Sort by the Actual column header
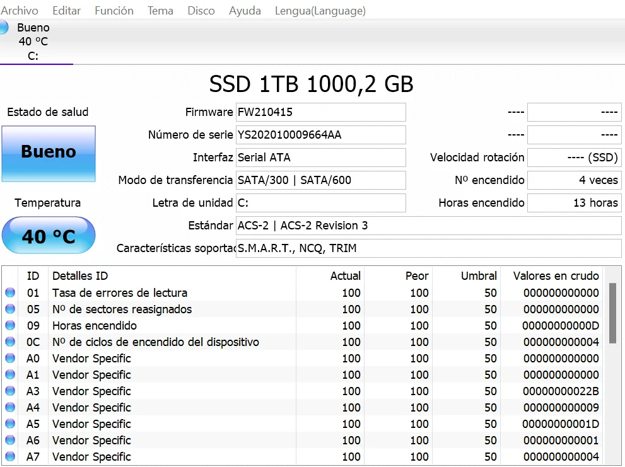Viewport: 625px width, 467px height. [x=330, y=276]
